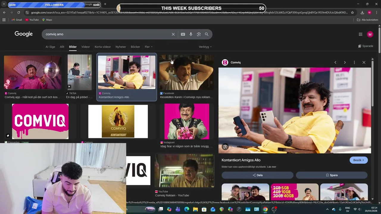Open File Explorer from the taskbar
Image resolution: width=381 pixels, height=214 pixels.
tap(195, 209)
